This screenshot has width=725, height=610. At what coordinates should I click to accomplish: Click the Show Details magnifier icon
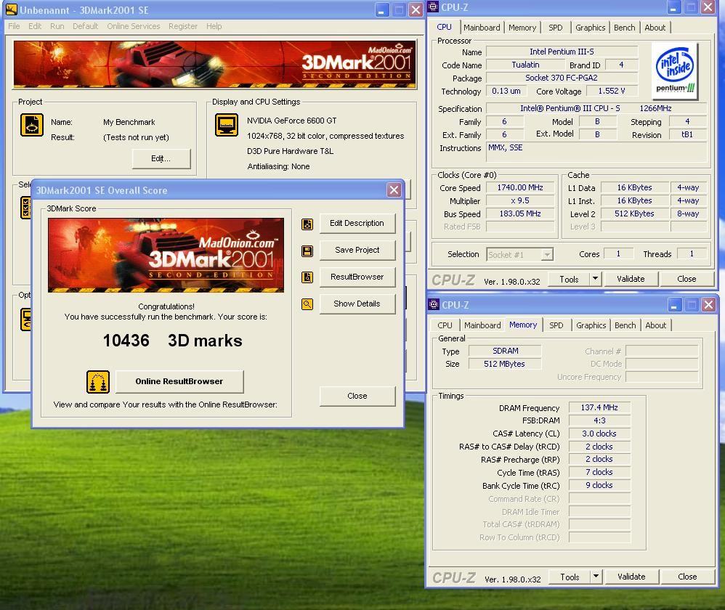[x=307, y=304]
